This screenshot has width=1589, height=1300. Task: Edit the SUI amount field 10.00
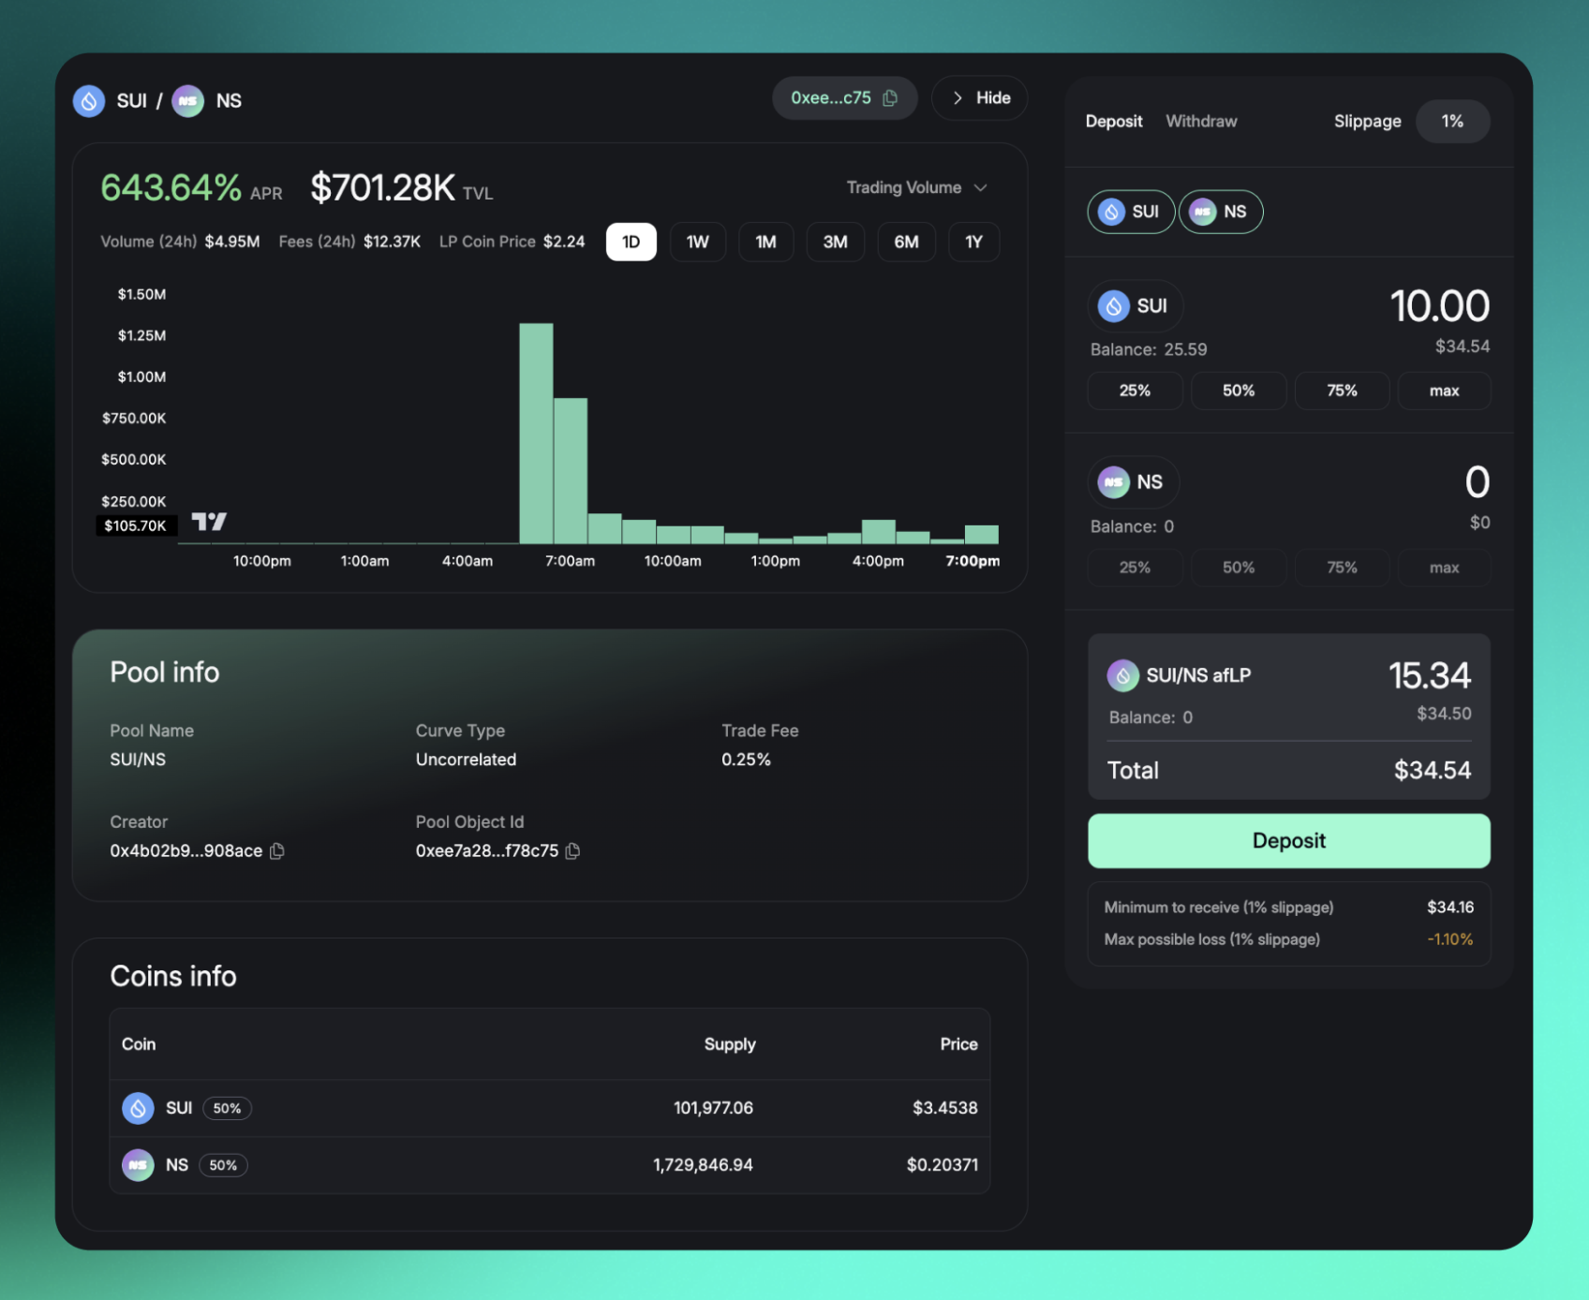(x=1438, y=306)
